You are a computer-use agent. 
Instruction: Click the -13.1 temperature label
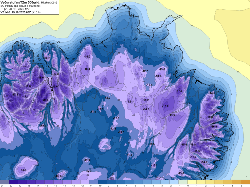pyautogui.click(x=58, y=176)
